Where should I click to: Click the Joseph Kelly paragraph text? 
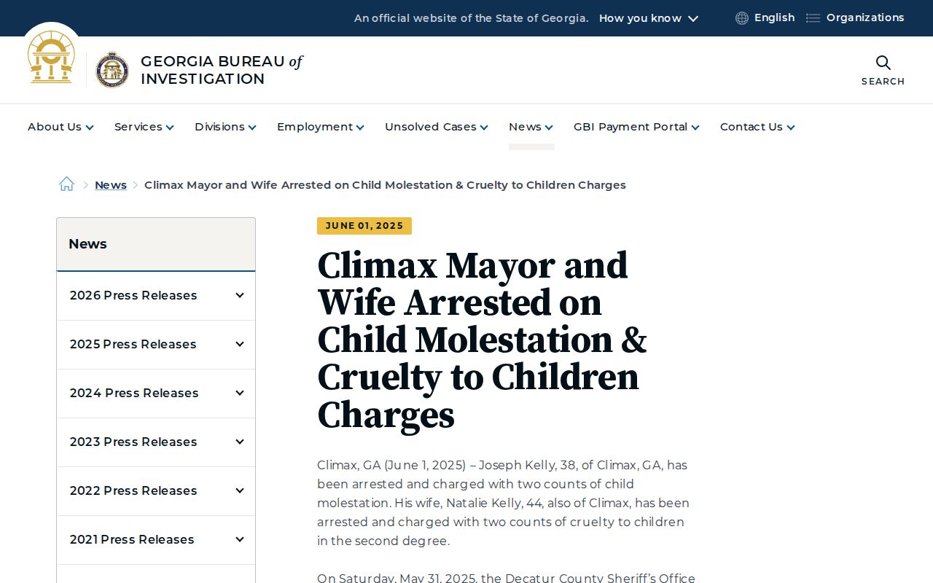coord(504,503)
